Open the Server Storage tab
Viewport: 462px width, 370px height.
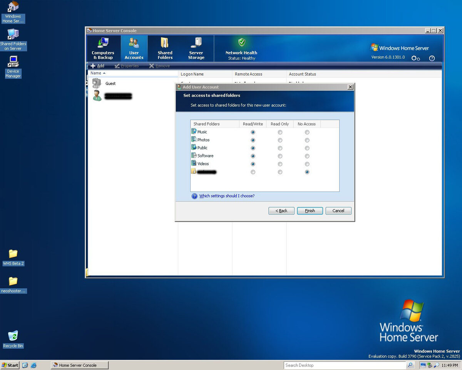(196, 48)
